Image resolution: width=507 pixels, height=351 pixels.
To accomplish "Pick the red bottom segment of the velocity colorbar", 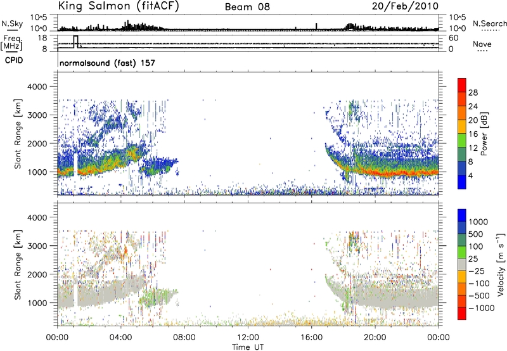I will pos(462,314).
